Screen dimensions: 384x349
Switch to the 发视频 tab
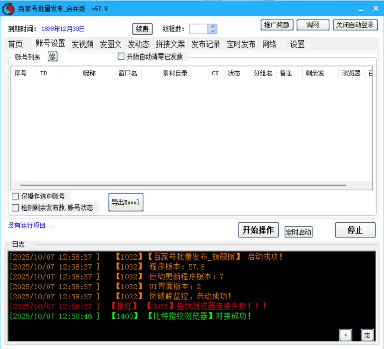(83, 44)
